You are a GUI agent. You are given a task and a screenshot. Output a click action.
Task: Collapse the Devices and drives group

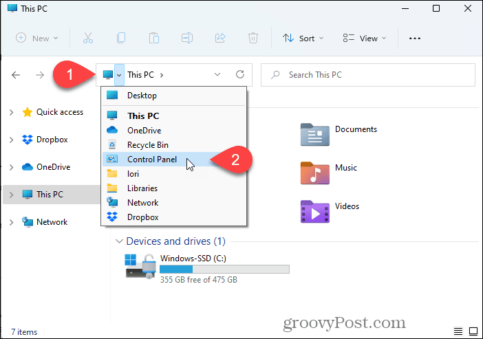point(119,241)
